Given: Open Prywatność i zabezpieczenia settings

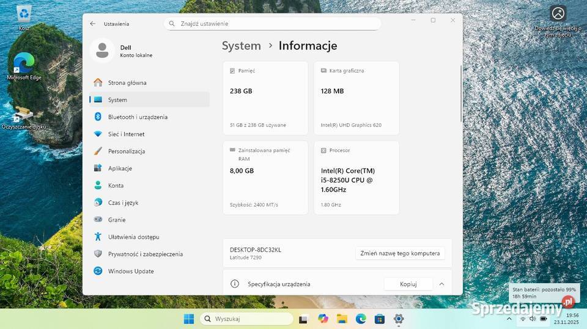Looking at the screenshot, I should [149, 254].
